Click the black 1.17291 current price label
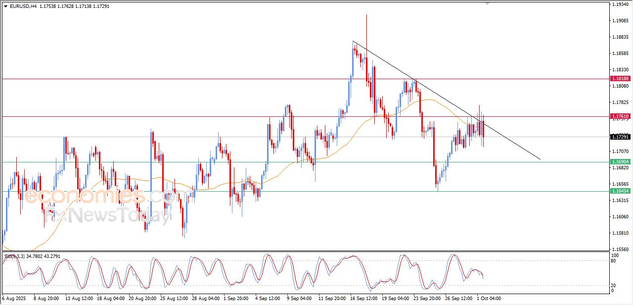 coord(620,137)
